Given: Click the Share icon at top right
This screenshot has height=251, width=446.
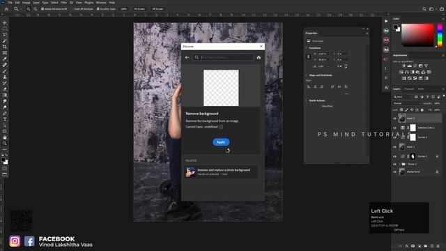Looking at the screenshot, I should coord(442,9).
